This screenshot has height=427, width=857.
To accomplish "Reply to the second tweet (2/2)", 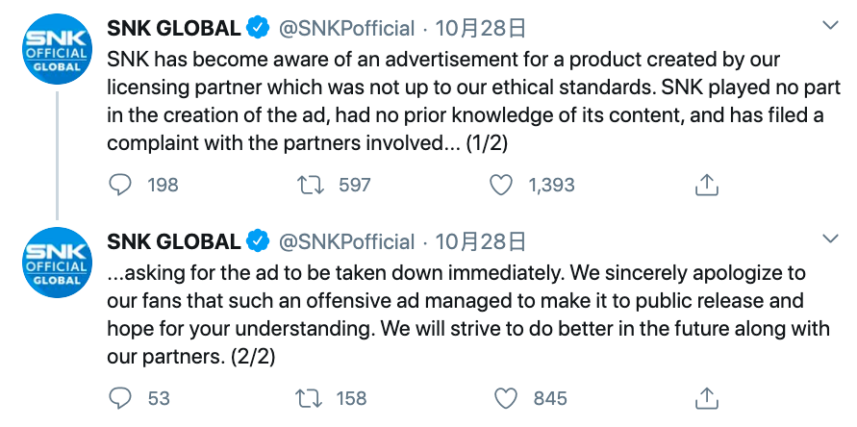I will (x=120, y=398).
